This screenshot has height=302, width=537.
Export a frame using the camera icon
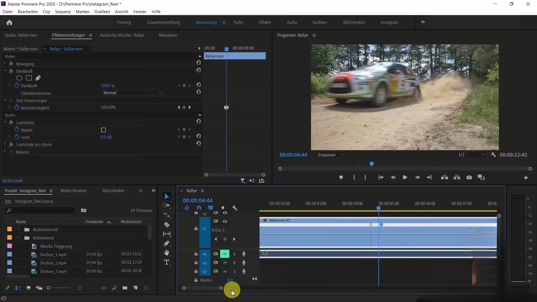[469, 177]
